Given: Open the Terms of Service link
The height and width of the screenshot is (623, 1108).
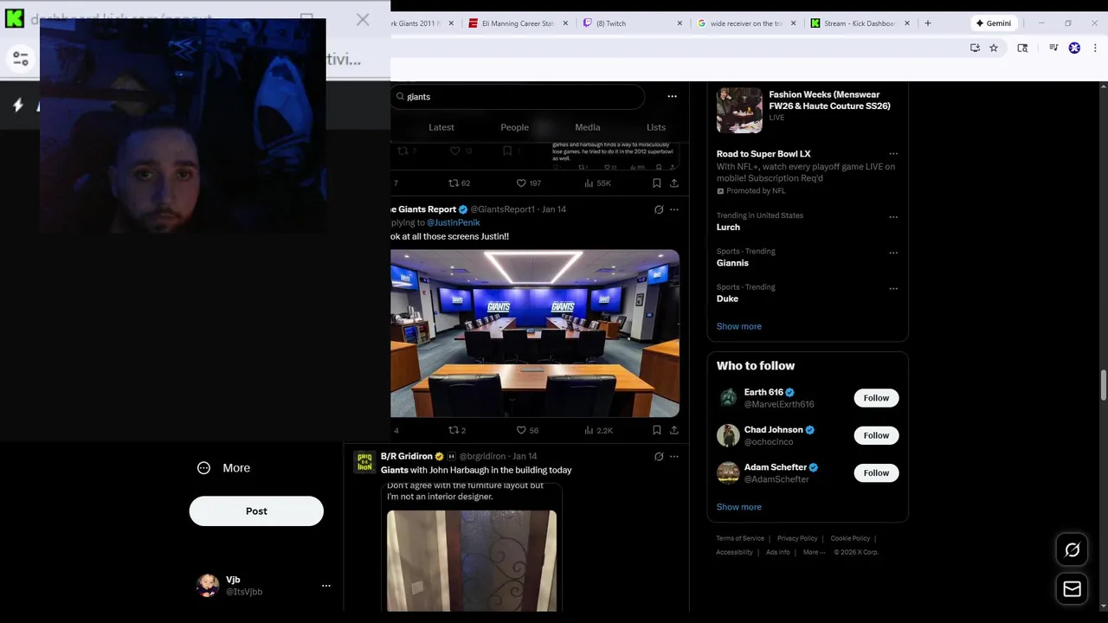Looking at the screenshot, I should coord(740,538).
